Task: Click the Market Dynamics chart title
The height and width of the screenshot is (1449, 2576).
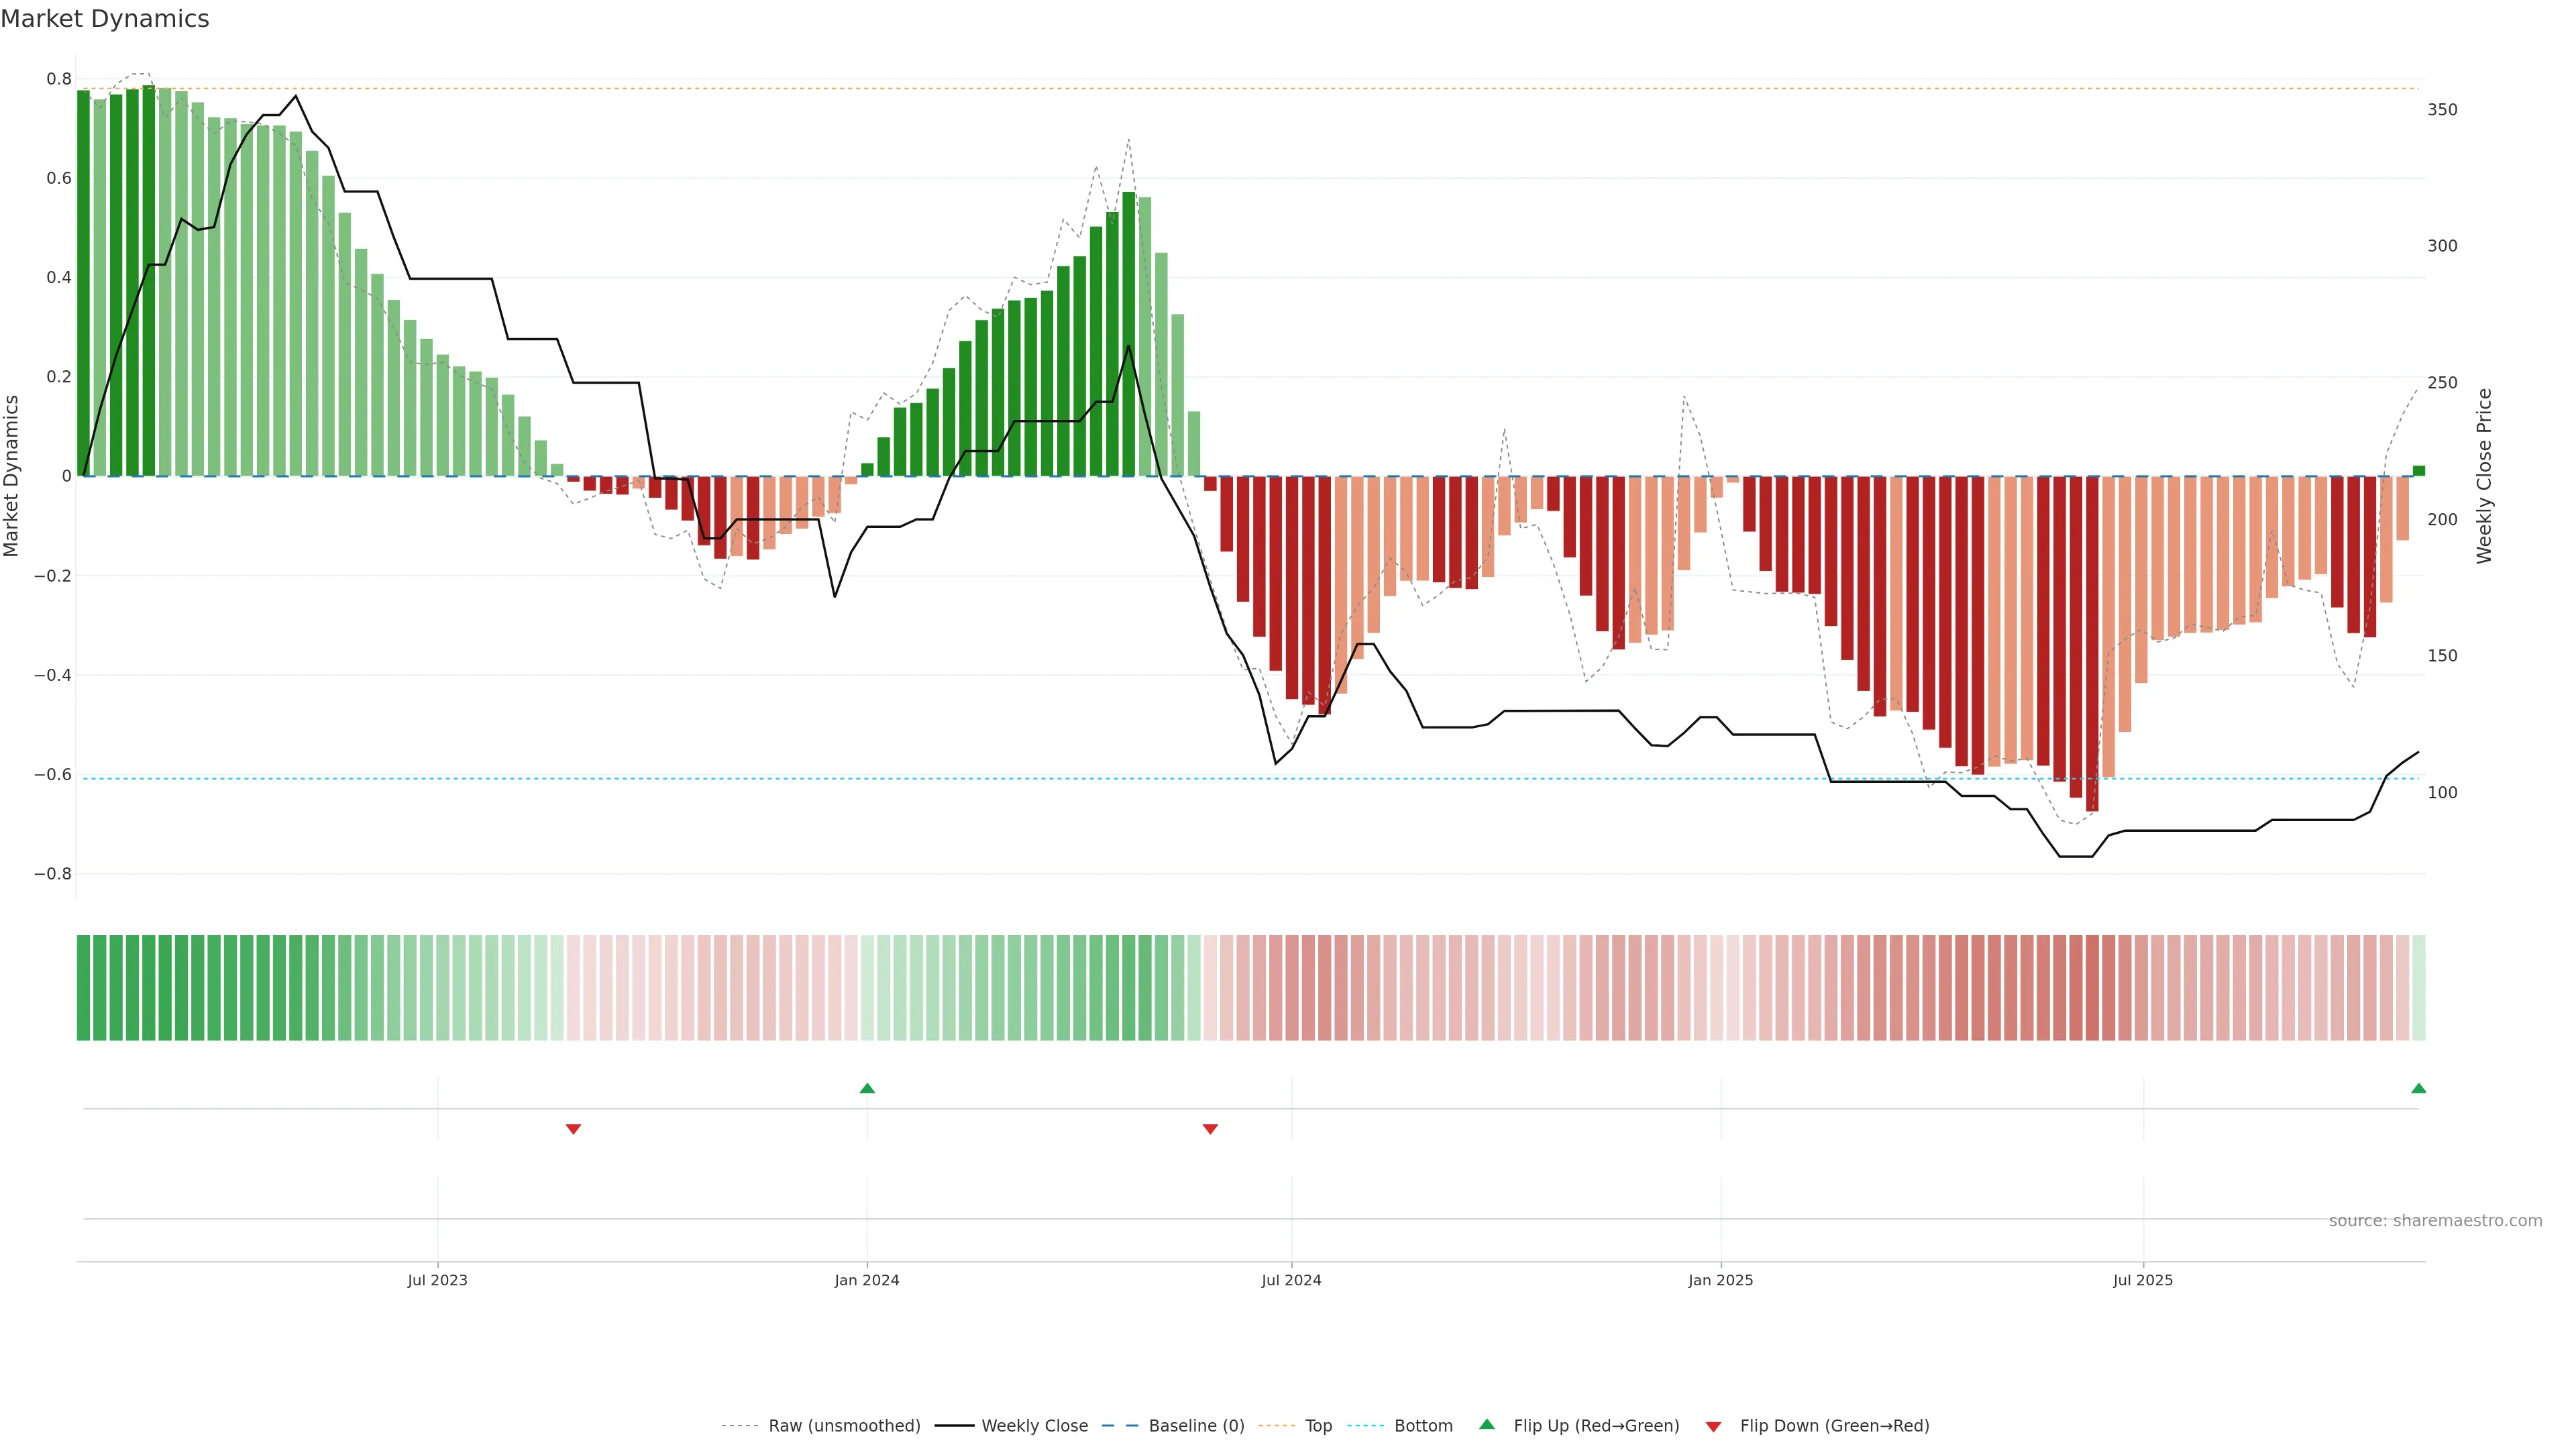Action: pyautogui.click(x=105, y=19)
